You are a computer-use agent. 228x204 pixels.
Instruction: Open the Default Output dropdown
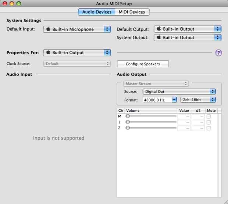click(x=188, y=29)
